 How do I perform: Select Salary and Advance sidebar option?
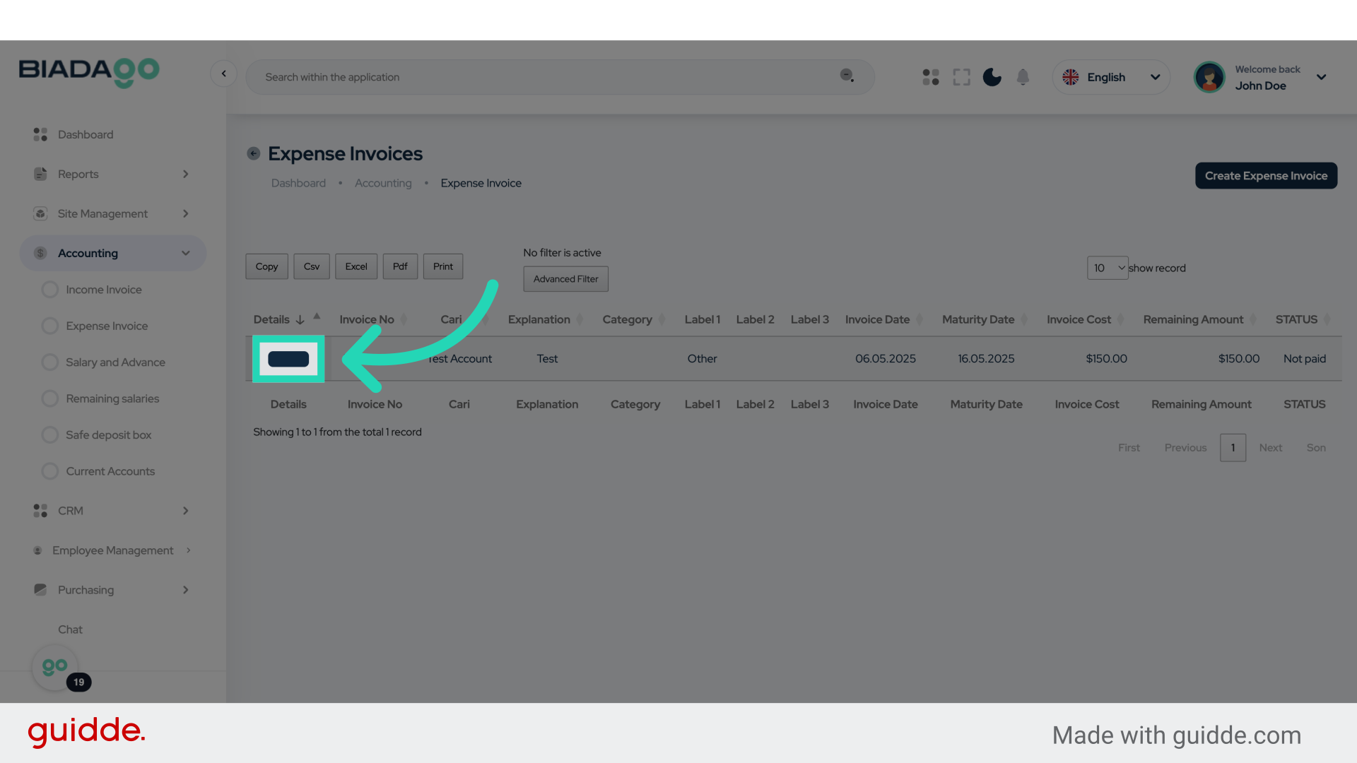click(x=115, y=362)
